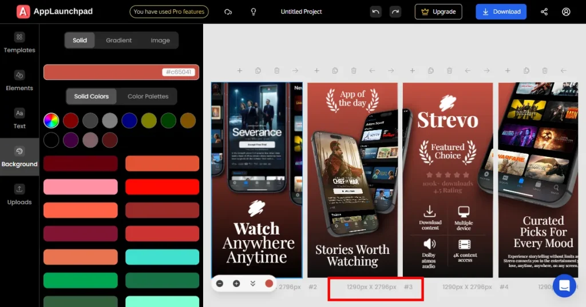586x307 pixels.
Task: Choose the bright red color bar
Action: click(x=162, y=187)
